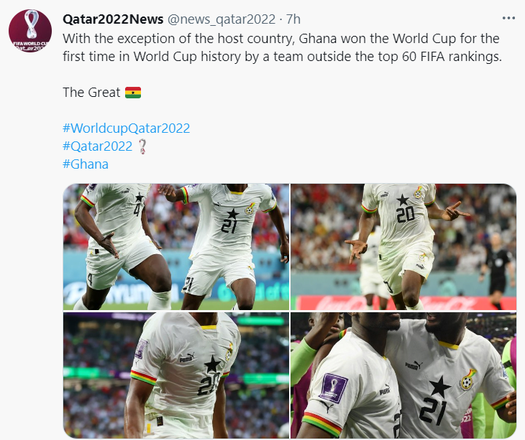This screenshot has width=525, height=440.
Task: Click the Ghana flag emoji
Action: pos(133,93)
